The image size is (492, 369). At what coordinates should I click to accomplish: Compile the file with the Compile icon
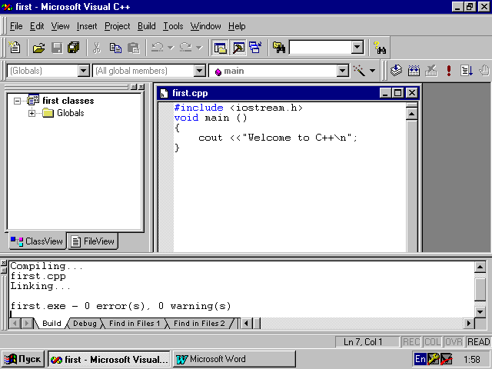click(397, 70)
